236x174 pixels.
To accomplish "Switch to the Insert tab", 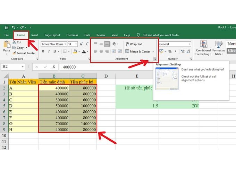I will pos(35,35).
